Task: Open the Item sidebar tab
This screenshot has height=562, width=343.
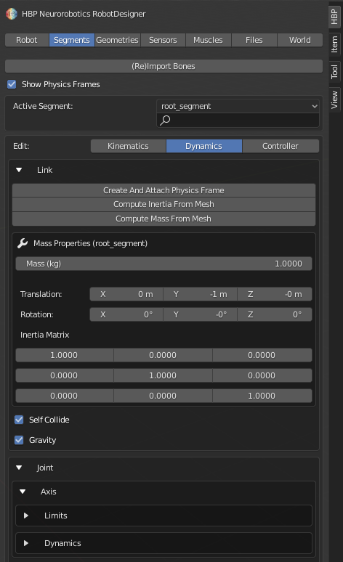Action: [334, 44]
